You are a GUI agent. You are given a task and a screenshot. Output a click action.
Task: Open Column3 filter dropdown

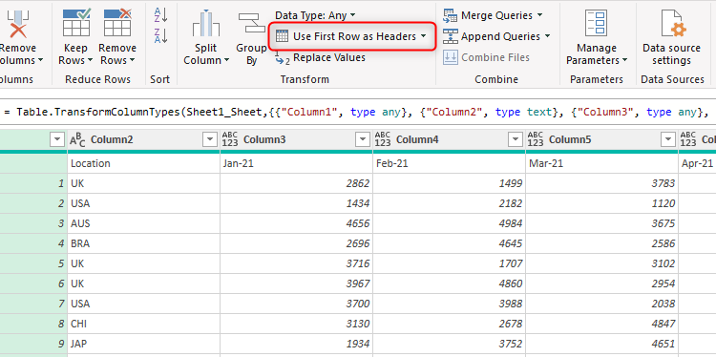click(x=363, y=139)
